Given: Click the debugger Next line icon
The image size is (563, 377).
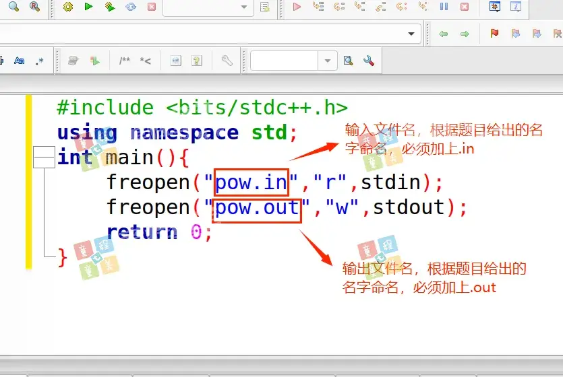Looking at the screenshot, I should click(x=339, y=6).
